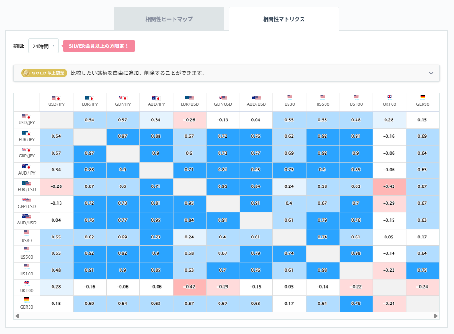The image size is (454, 334).
Task: Click the German flag icon above GER30
Action: pos(423,96)
